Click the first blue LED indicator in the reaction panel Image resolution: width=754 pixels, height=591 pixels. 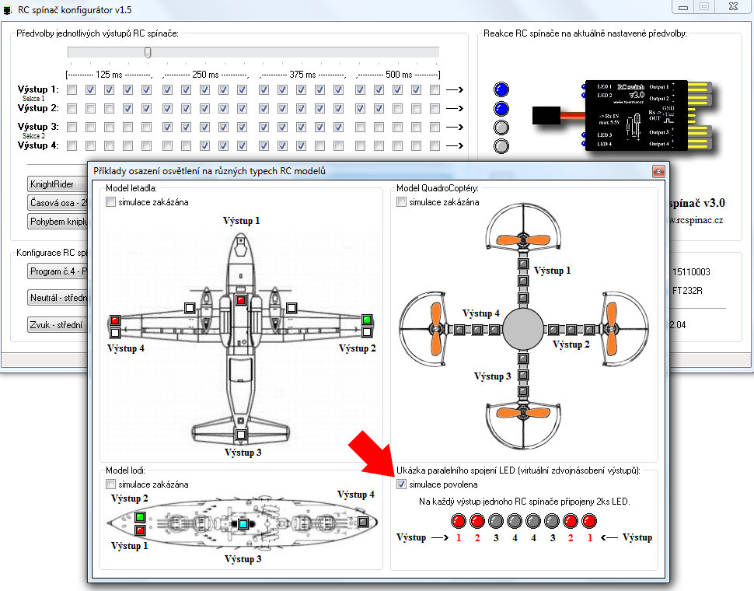tap(501, 89)
